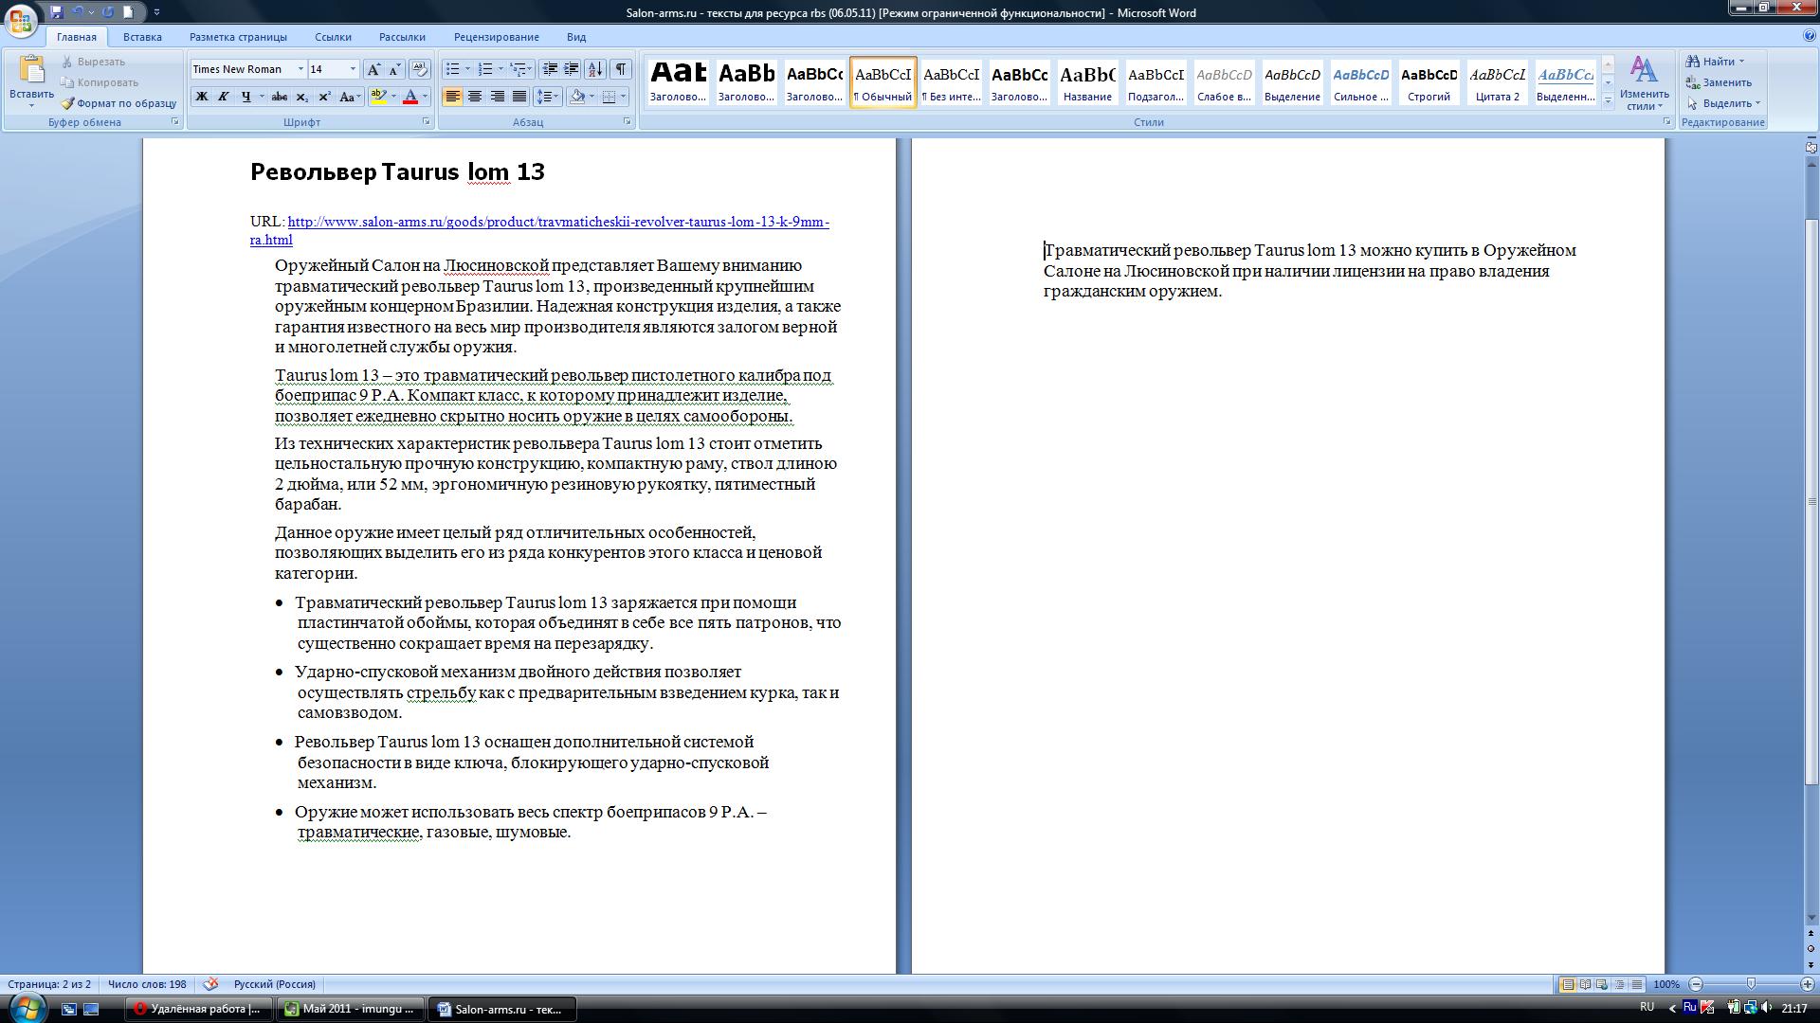Sort text with the А-Я sort icon
The width and height of the screenshot is (1820, 1023).
[595, 69]
